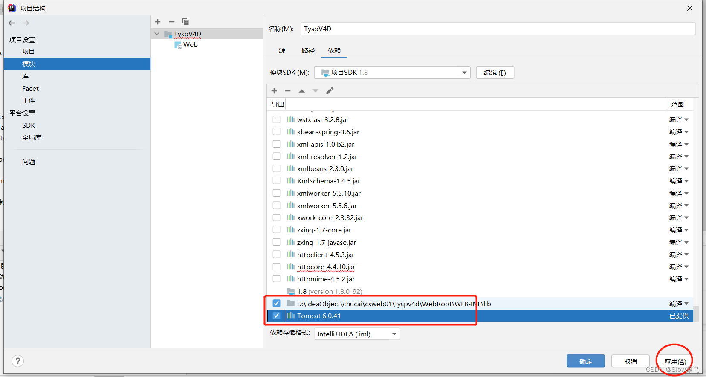Open the module SDK dropdown
The image size is (706, 377).
tap(392, 72)
